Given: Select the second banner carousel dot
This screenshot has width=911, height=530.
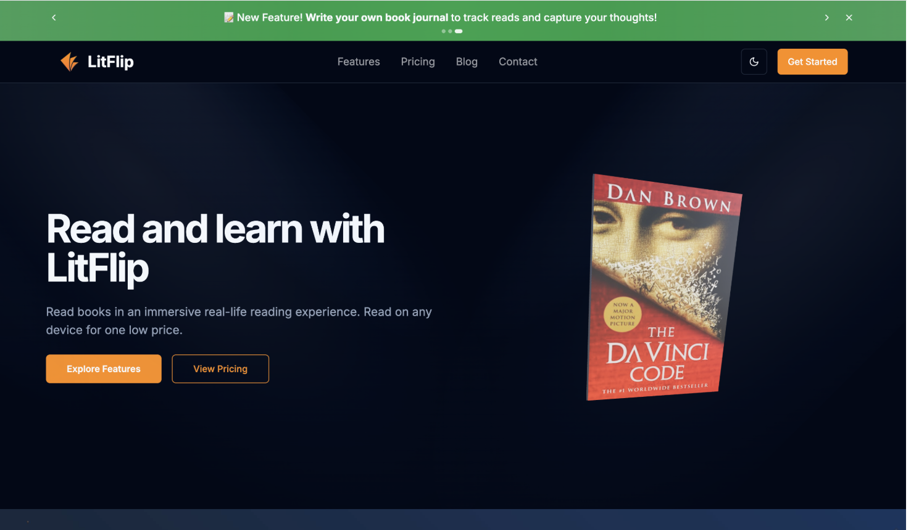Looking at the screenshot, I should click(x=450, y=31).
